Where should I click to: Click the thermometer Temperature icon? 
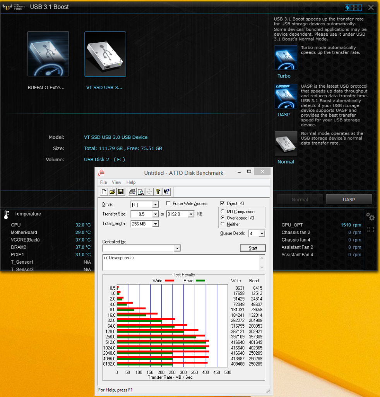7,215
